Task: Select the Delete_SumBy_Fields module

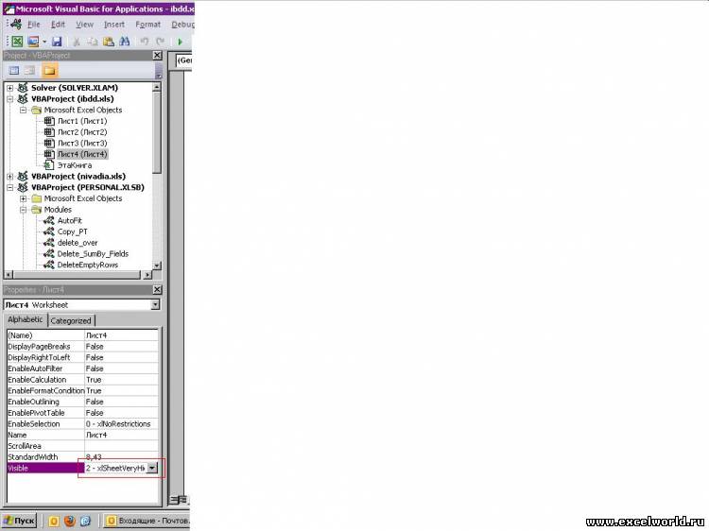Action: tap(93, 254)
